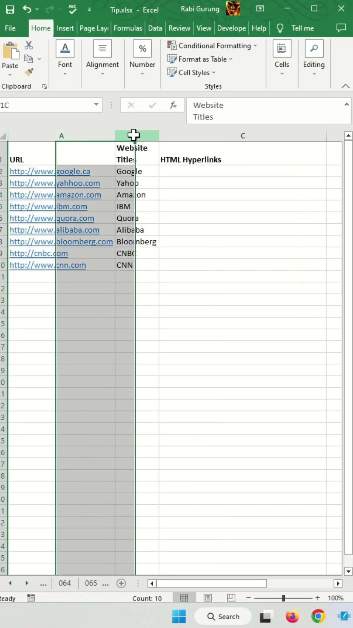Click the zoom slider handle
Image resolution: width=353 pixels, height=628 pixels.
pos(283,598)
